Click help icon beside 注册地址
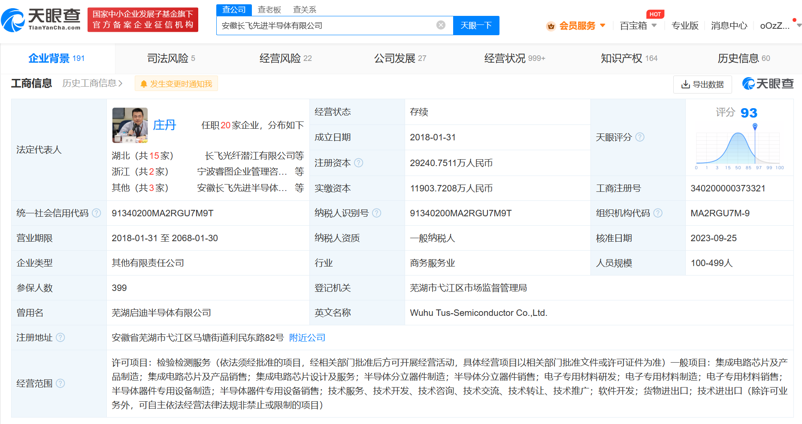802x424 pixels. coord(61,338)
